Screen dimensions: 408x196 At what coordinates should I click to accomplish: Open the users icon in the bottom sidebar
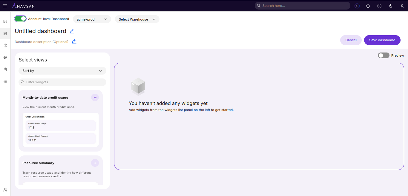(x=5, y=190)
